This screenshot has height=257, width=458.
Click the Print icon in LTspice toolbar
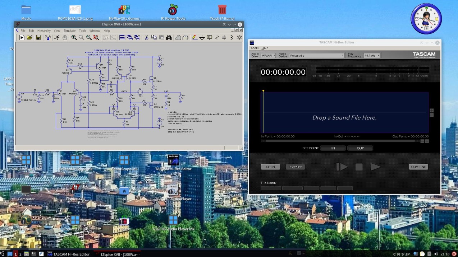tap(186, 37)
